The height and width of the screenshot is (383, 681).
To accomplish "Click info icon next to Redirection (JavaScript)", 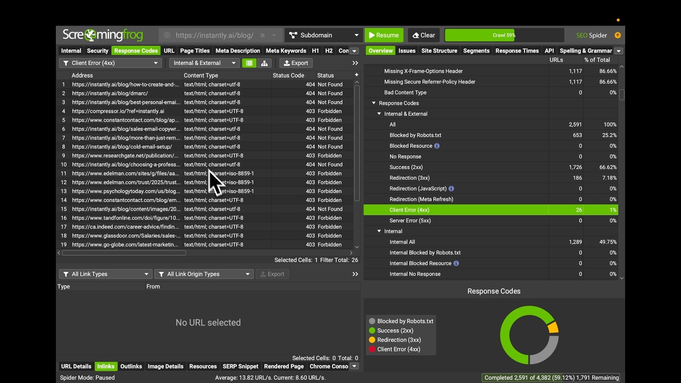I will click(451, 188).
